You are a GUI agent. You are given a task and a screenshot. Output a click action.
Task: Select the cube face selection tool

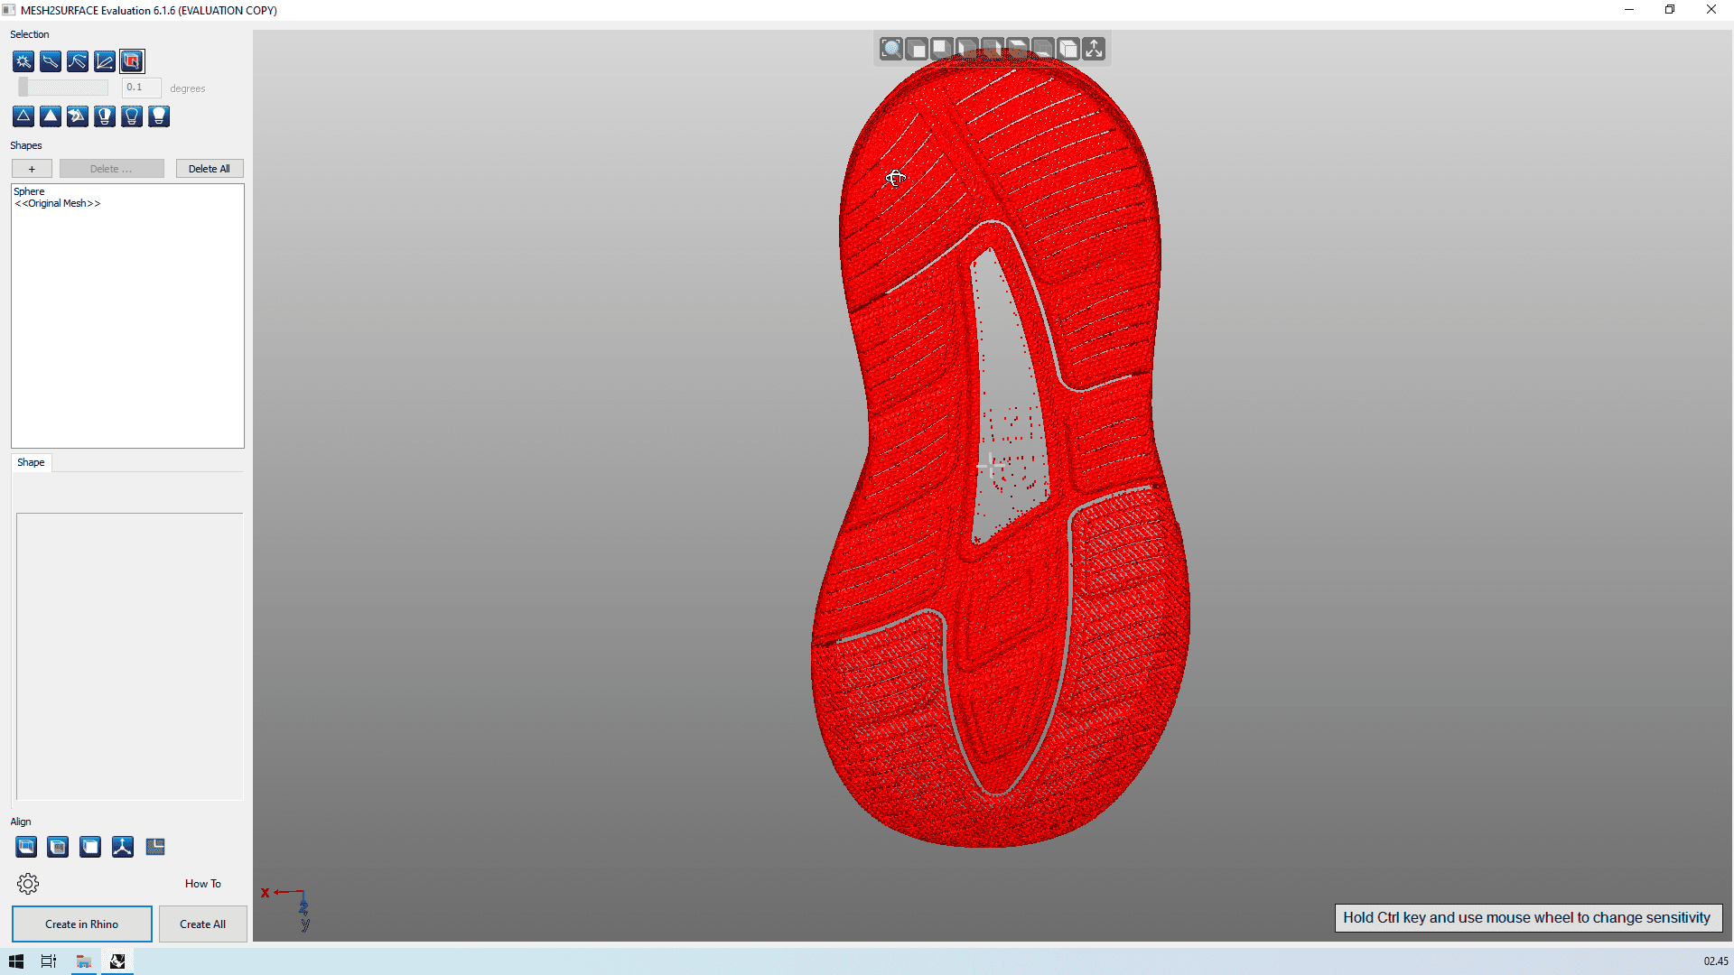point(132,61)
